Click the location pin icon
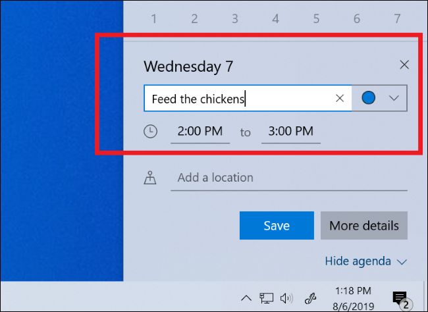Image resolution: width=428 pixels, height=312 pixels. click(x=151, y=178)
